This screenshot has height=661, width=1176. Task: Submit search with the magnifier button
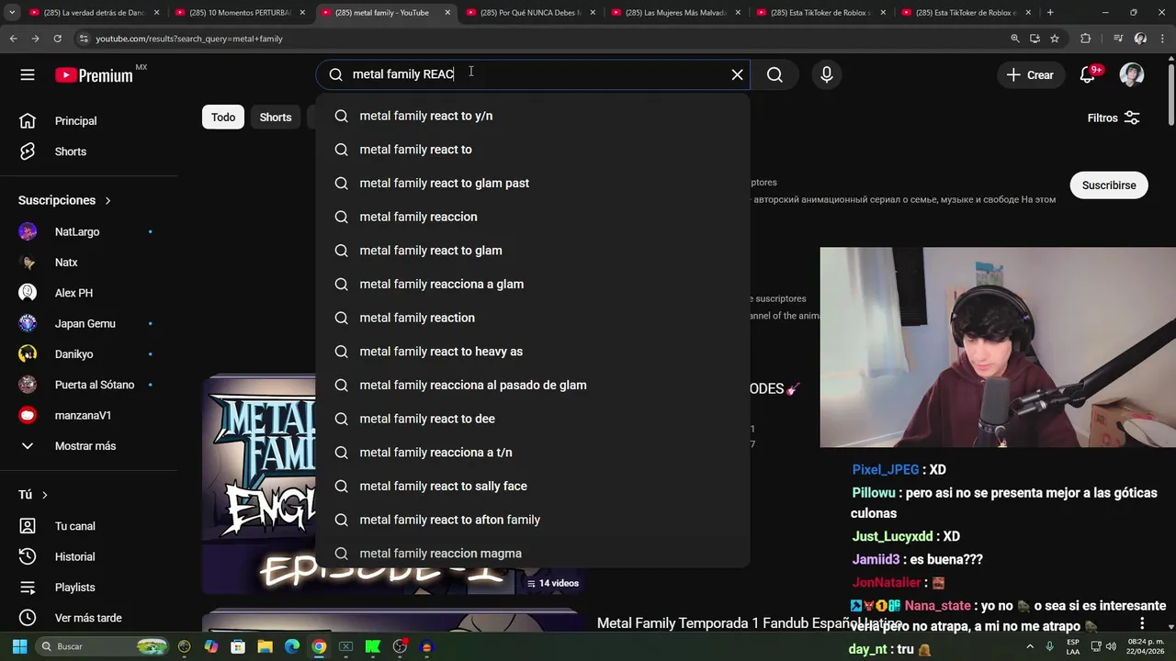(775, 74)
